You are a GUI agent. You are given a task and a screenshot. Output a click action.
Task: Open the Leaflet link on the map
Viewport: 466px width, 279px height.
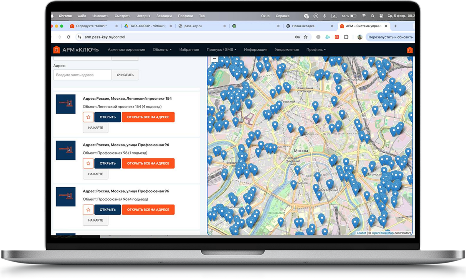click(x=361, y=233)
